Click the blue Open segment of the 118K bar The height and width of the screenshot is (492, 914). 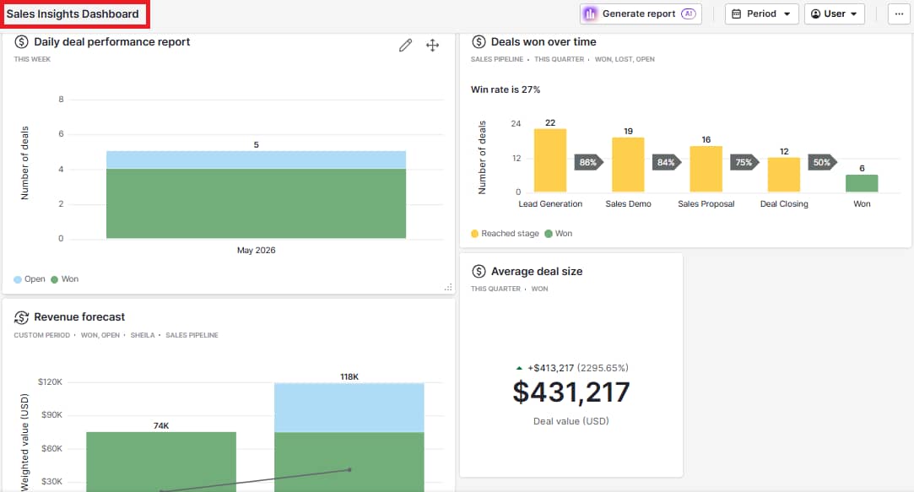(x=349, y=408)
